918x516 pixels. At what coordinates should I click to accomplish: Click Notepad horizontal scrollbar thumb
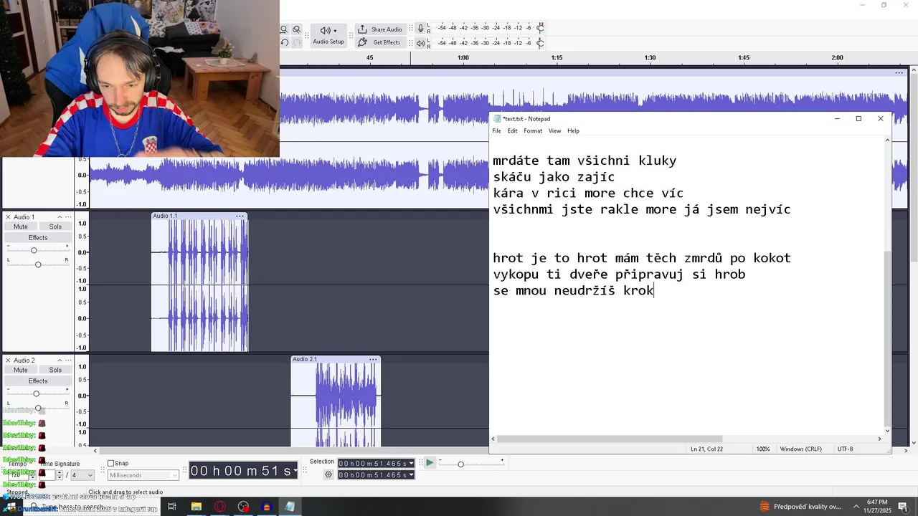coord(610,439)
